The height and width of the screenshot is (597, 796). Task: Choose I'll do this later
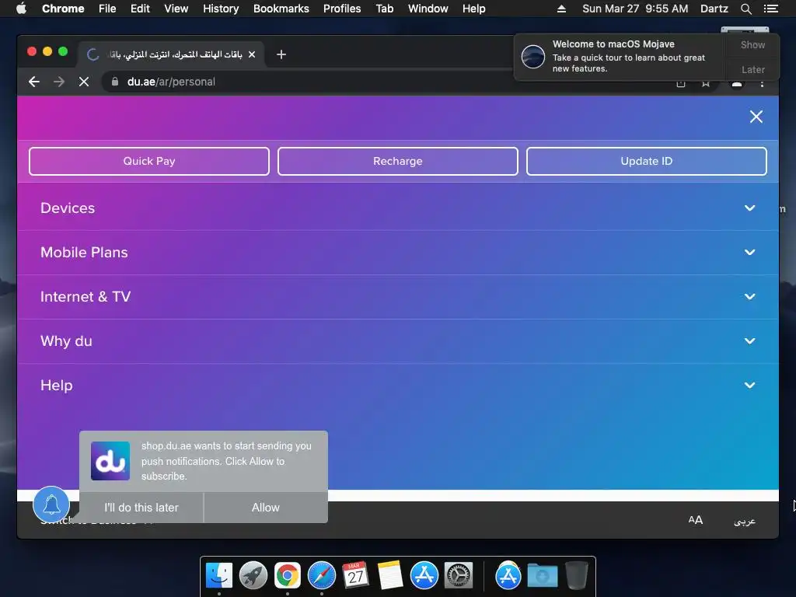pos(141,508)
